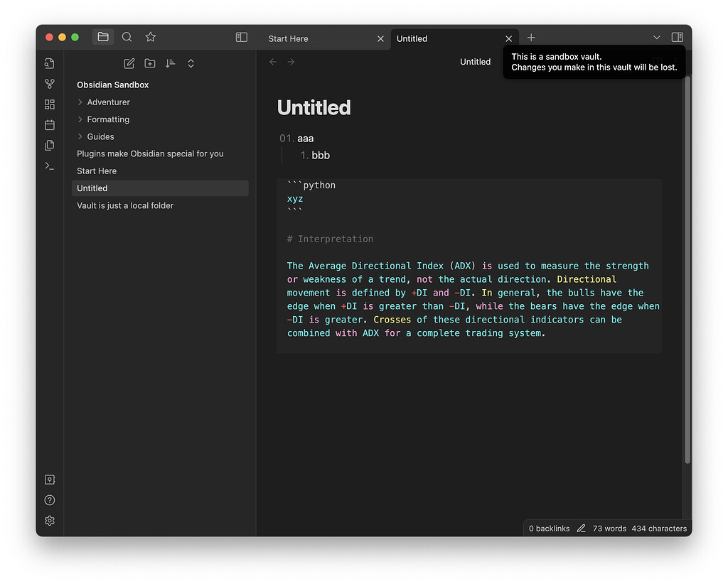
Task: Toggle the left sidebar panel
Action: (x=242, y=37)
